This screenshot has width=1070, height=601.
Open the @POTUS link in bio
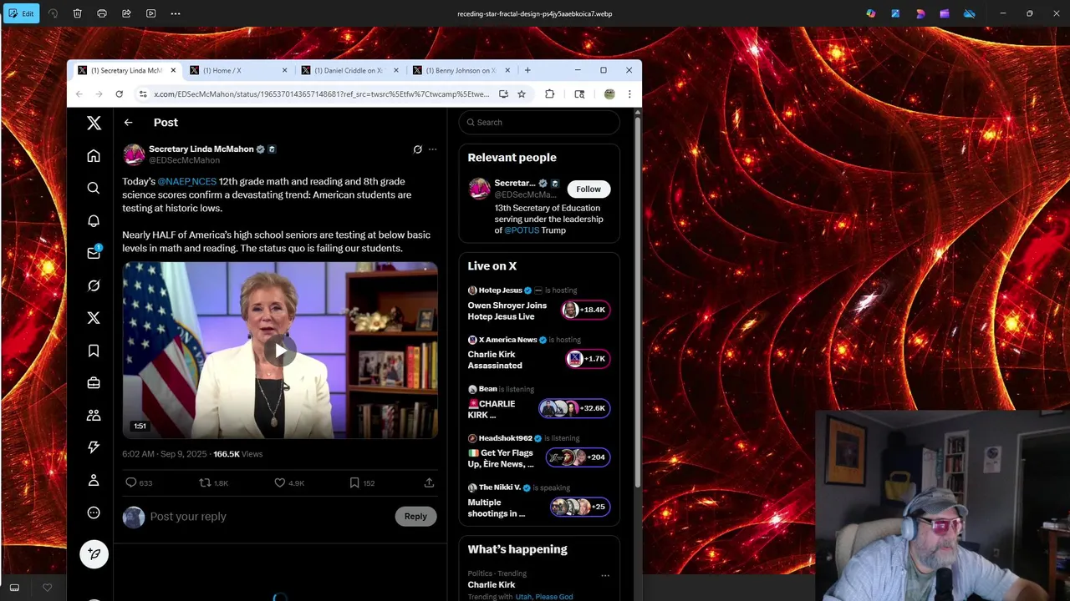(522, 230)
